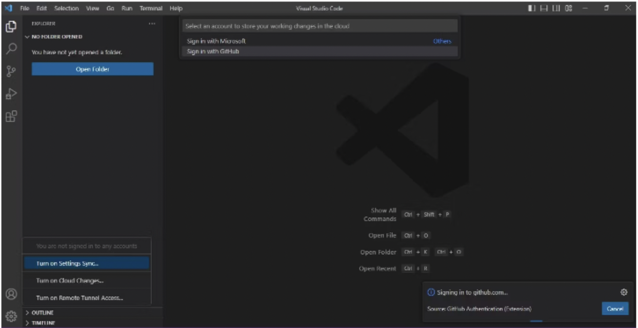Select Sign in with GitHub option

(x=319, y=51)
